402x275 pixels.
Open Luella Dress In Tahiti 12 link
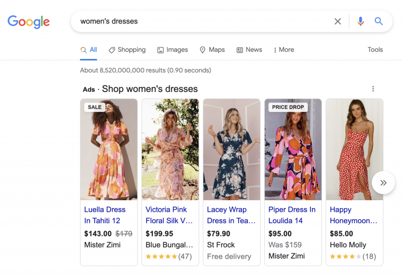[105, 215]
